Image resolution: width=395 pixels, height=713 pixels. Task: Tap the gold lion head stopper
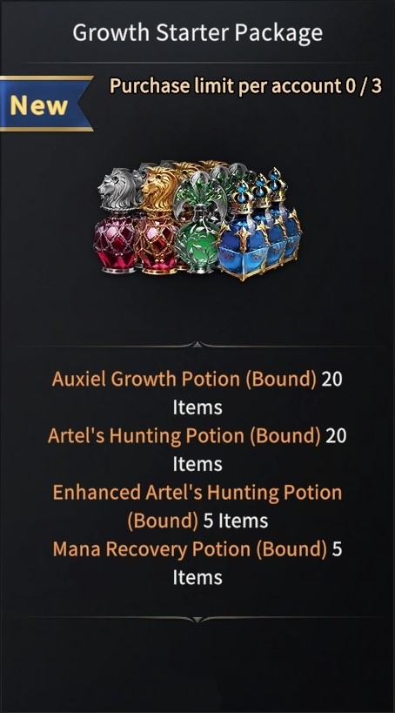click(159, 187)
